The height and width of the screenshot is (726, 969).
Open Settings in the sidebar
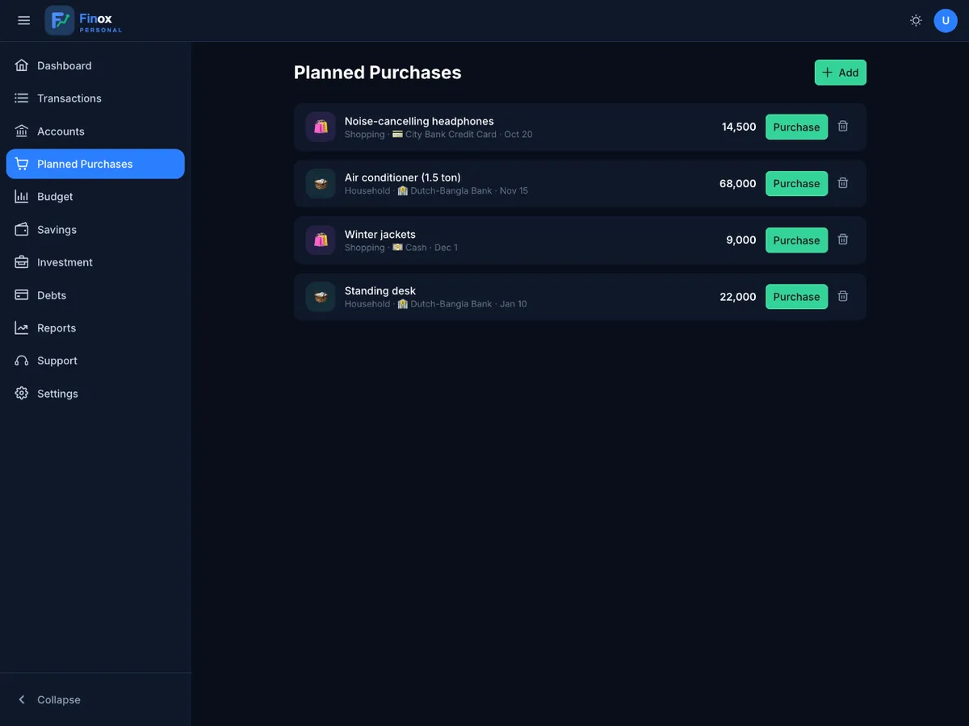tap(95, 394)
